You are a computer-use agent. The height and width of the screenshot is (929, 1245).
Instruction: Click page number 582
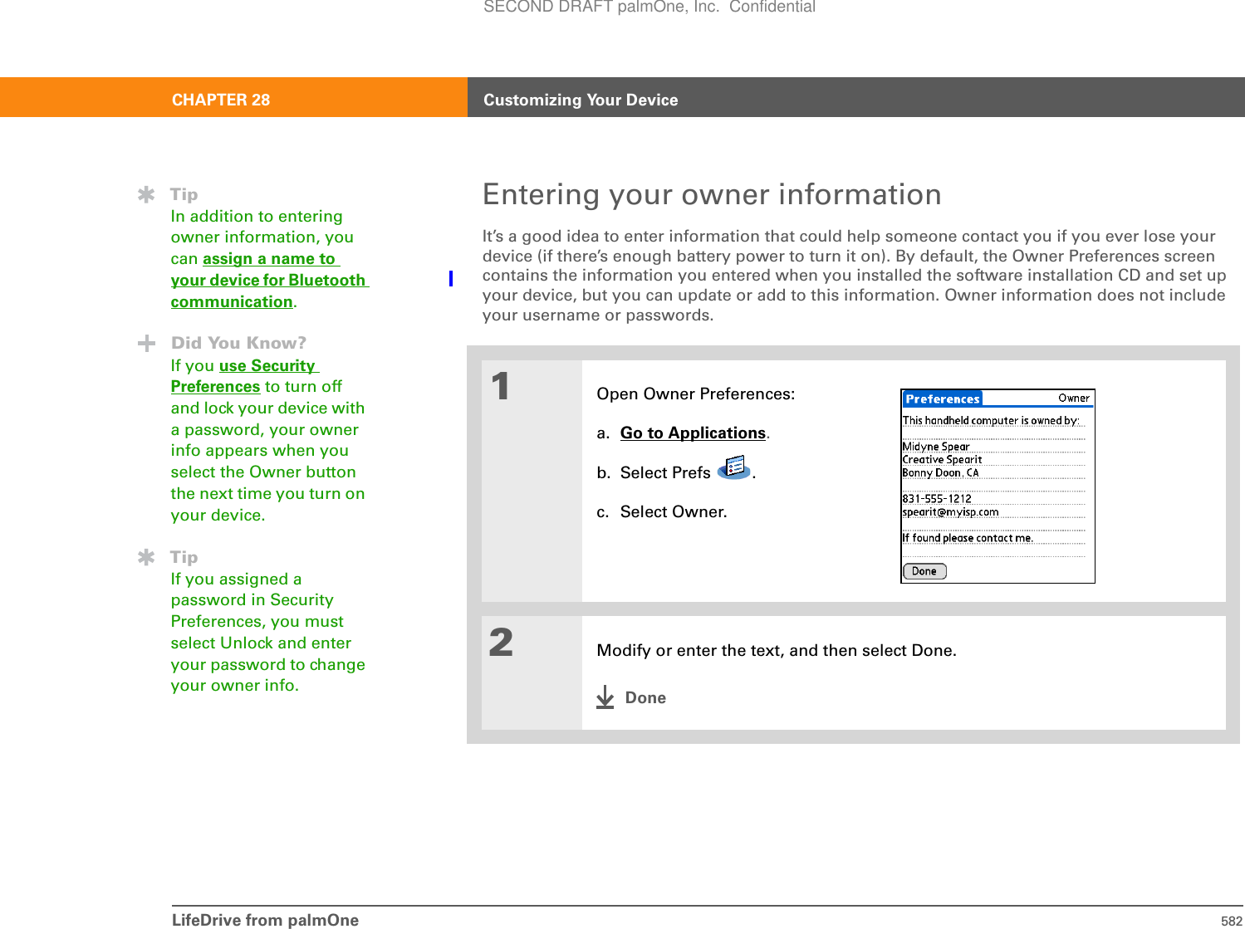tap(1232, 921)
